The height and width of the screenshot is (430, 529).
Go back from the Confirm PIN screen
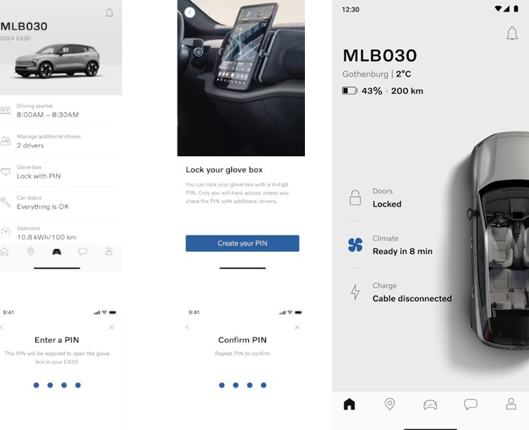point(187,327)
